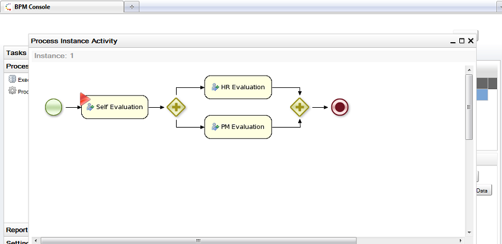Open a new browser tab
This screenshot has height=244, width=502.
point(131,7)
